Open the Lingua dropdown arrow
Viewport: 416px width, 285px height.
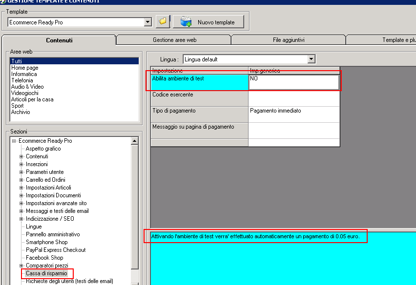[312, 59]
